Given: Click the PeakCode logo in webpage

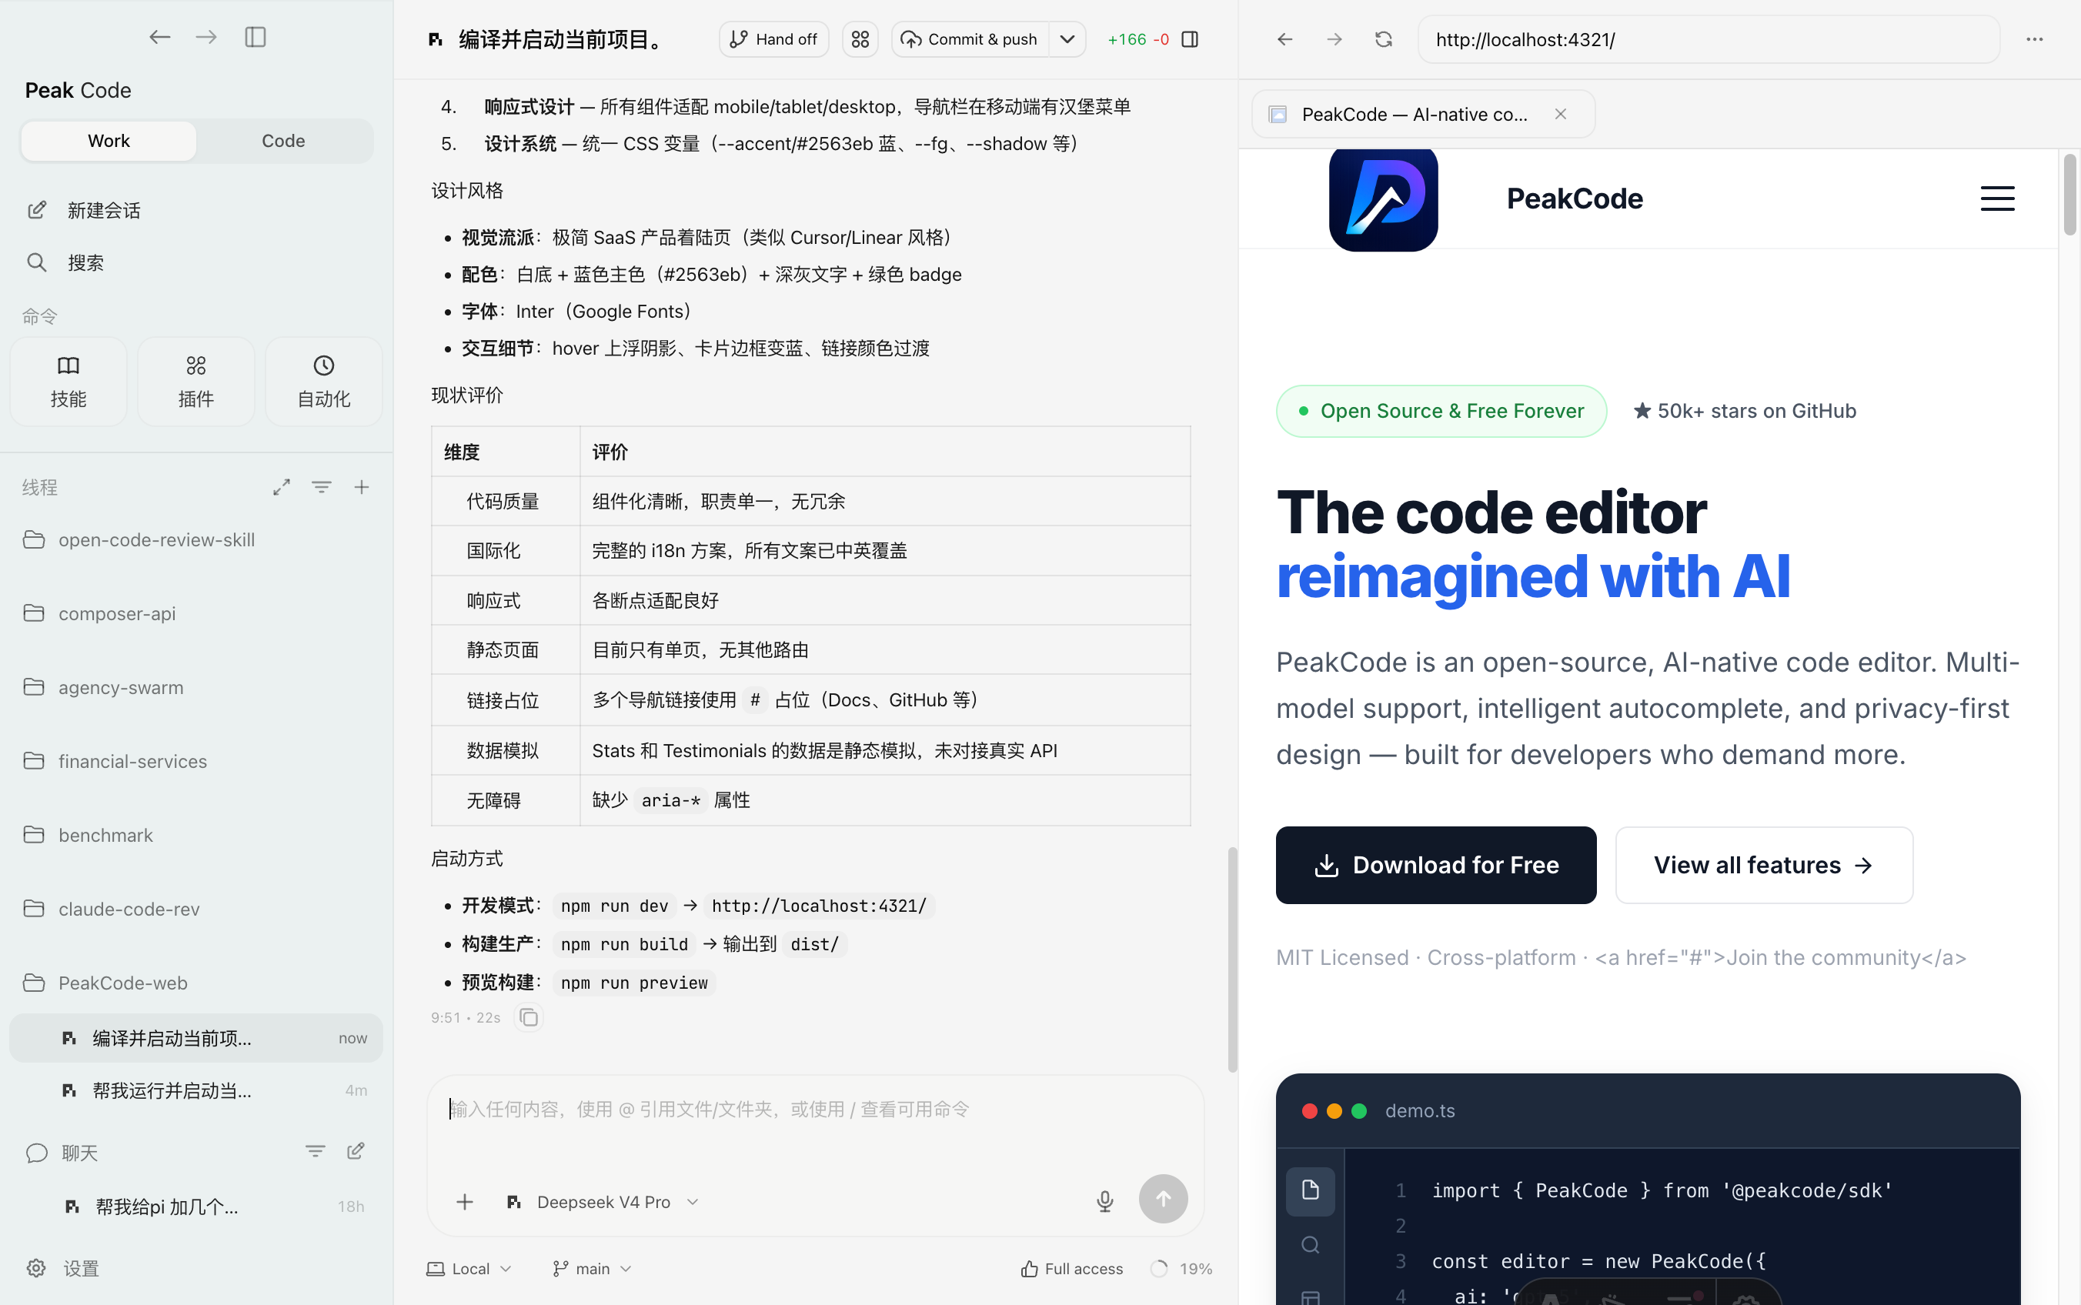Looking at the screenshot, I should 1383,199.
